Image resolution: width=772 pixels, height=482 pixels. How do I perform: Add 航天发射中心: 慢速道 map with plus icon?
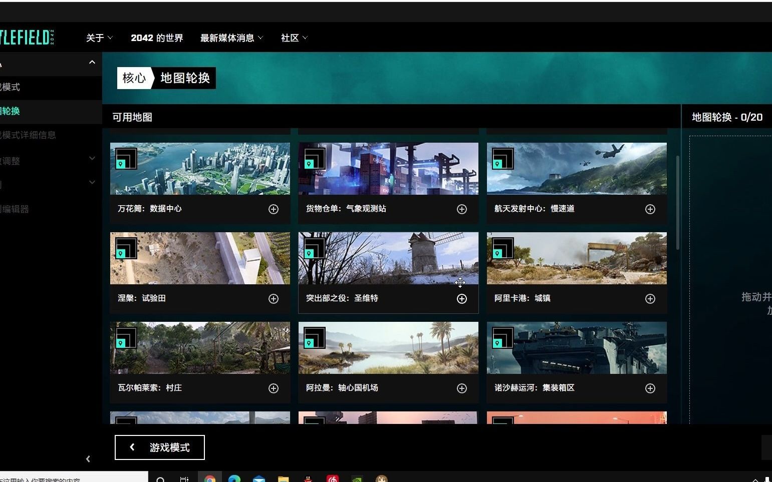(x=650, y=209)
